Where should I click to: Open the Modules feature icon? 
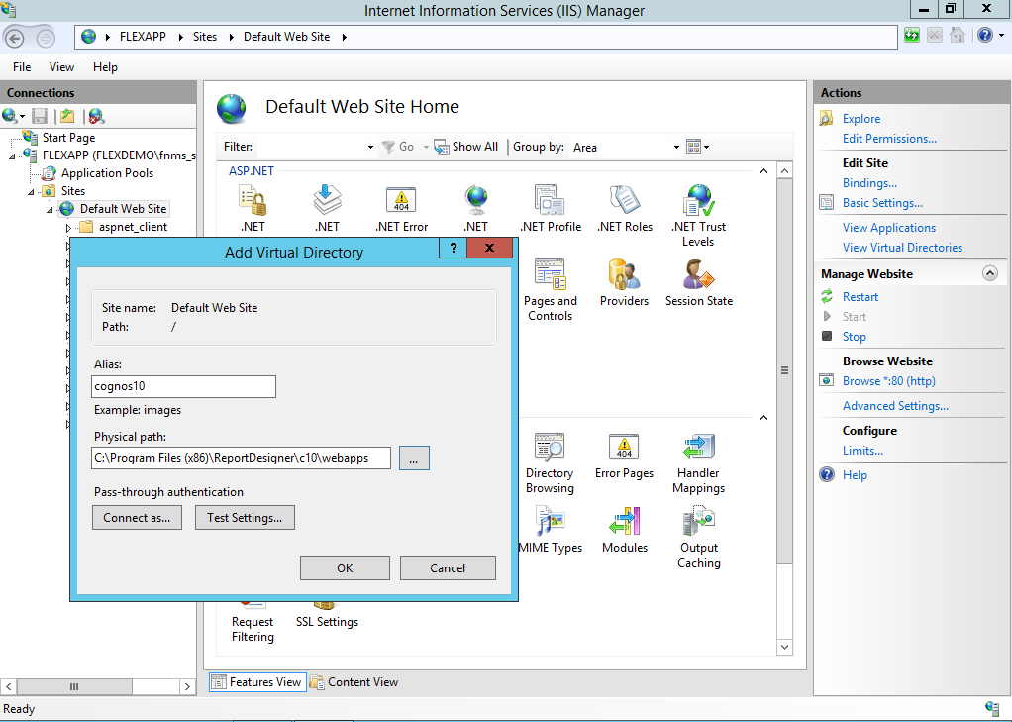tap(624, 530)
